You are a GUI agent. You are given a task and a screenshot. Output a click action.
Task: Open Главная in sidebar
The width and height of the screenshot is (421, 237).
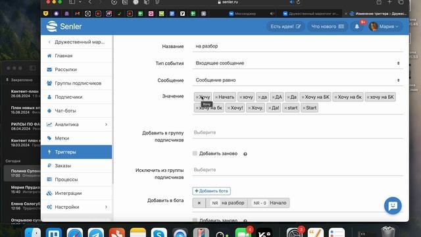[x=76, y=55]
